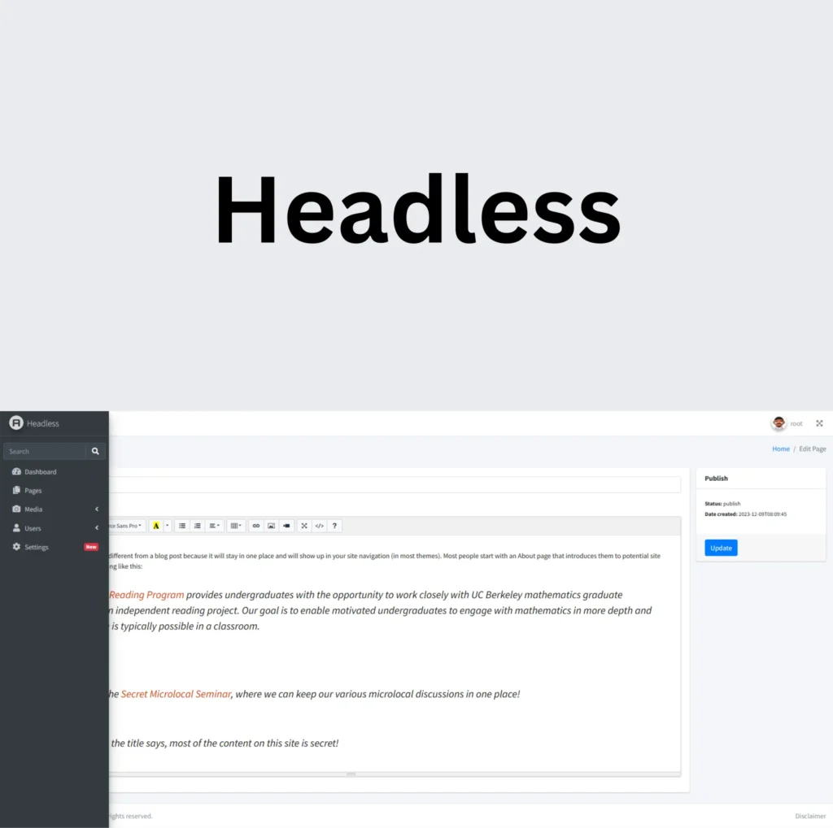Open the editor help dialog
Image resolution: width=833 pixels, height=828 pixels.
coord(334,526)
